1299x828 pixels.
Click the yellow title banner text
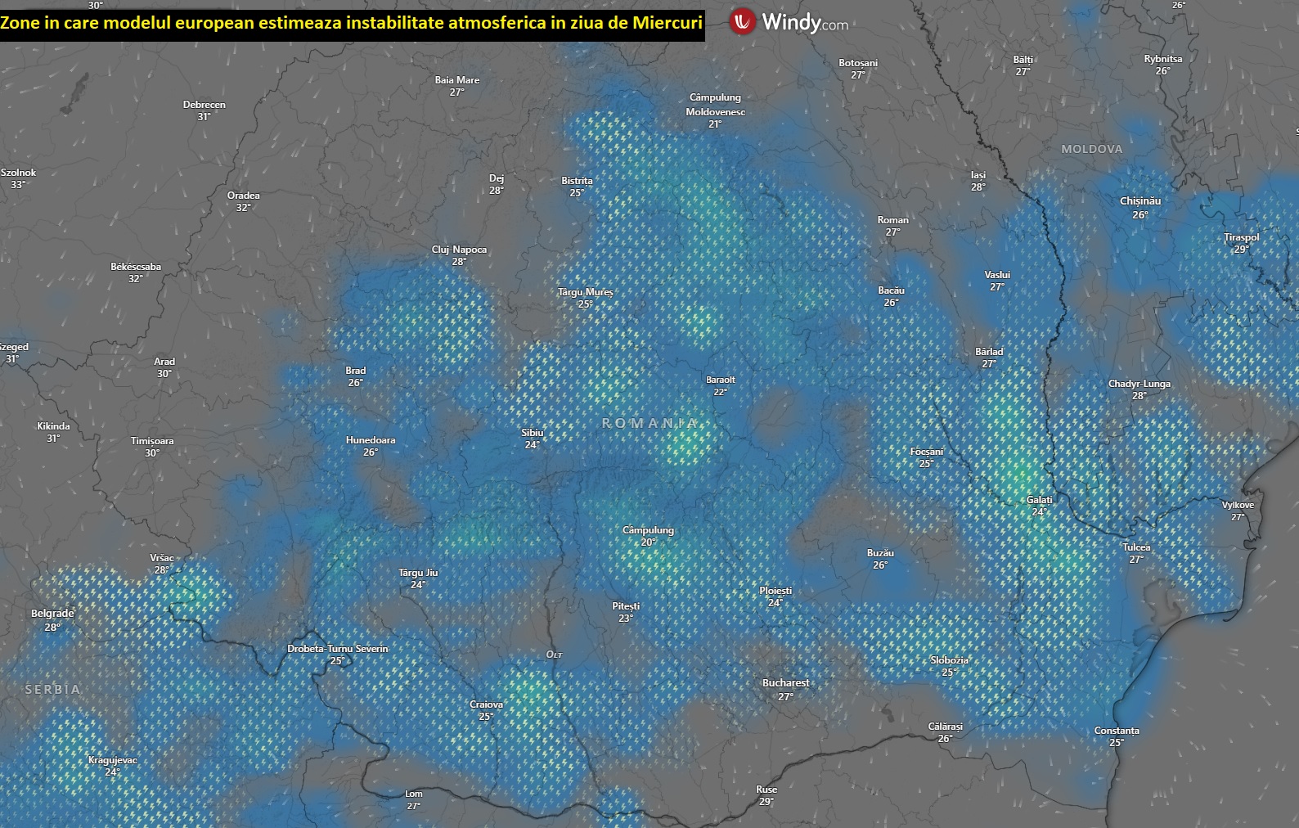[352, 23]
